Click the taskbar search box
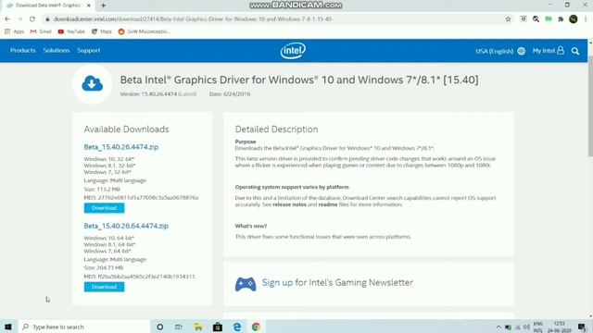 [84, 327]
